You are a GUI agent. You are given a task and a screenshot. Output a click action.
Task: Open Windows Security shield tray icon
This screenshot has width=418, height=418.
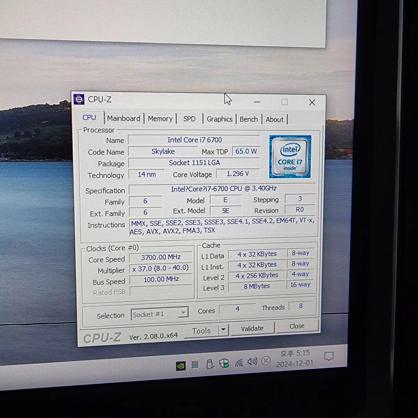tap(224, 363)
